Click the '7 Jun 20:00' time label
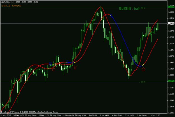 [x=129, y=115]
